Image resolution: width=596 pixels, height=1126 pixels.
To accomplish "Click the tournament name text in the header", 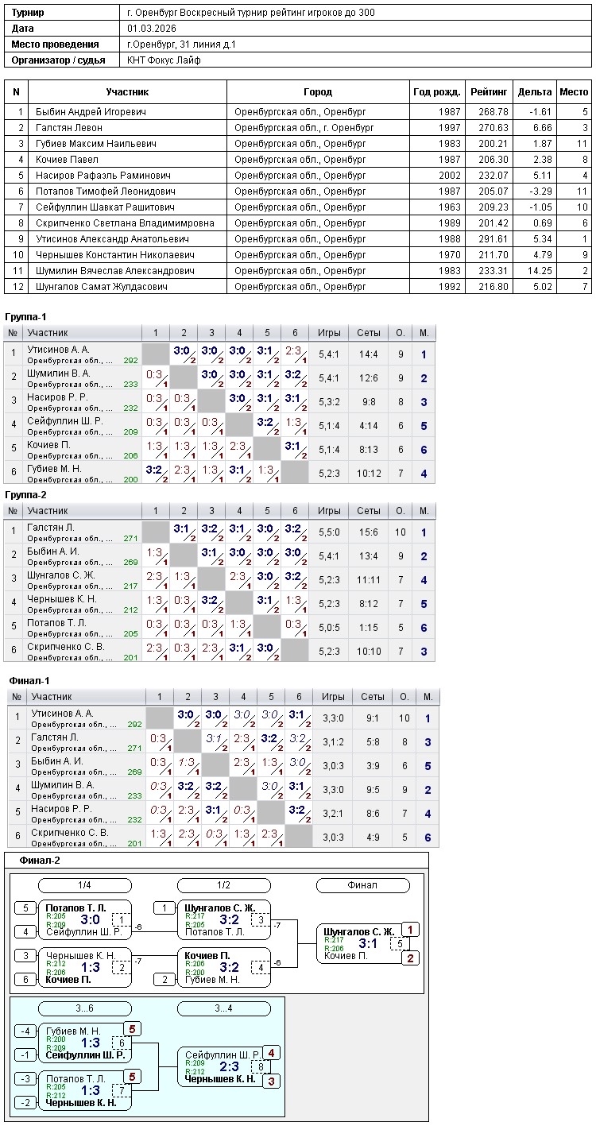I will pos(250,13).
